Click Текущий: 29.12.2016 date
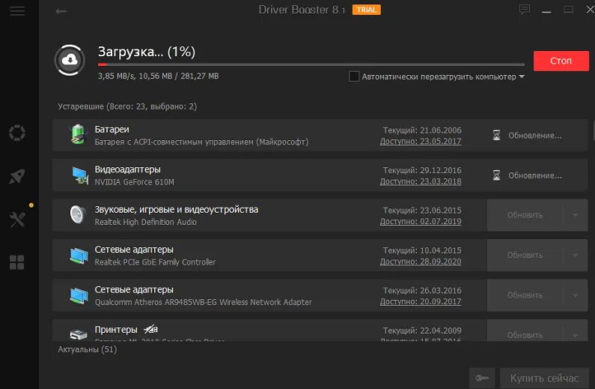This screenshot has height=389, width=595. pyautogui.click(x=422, y=170)
